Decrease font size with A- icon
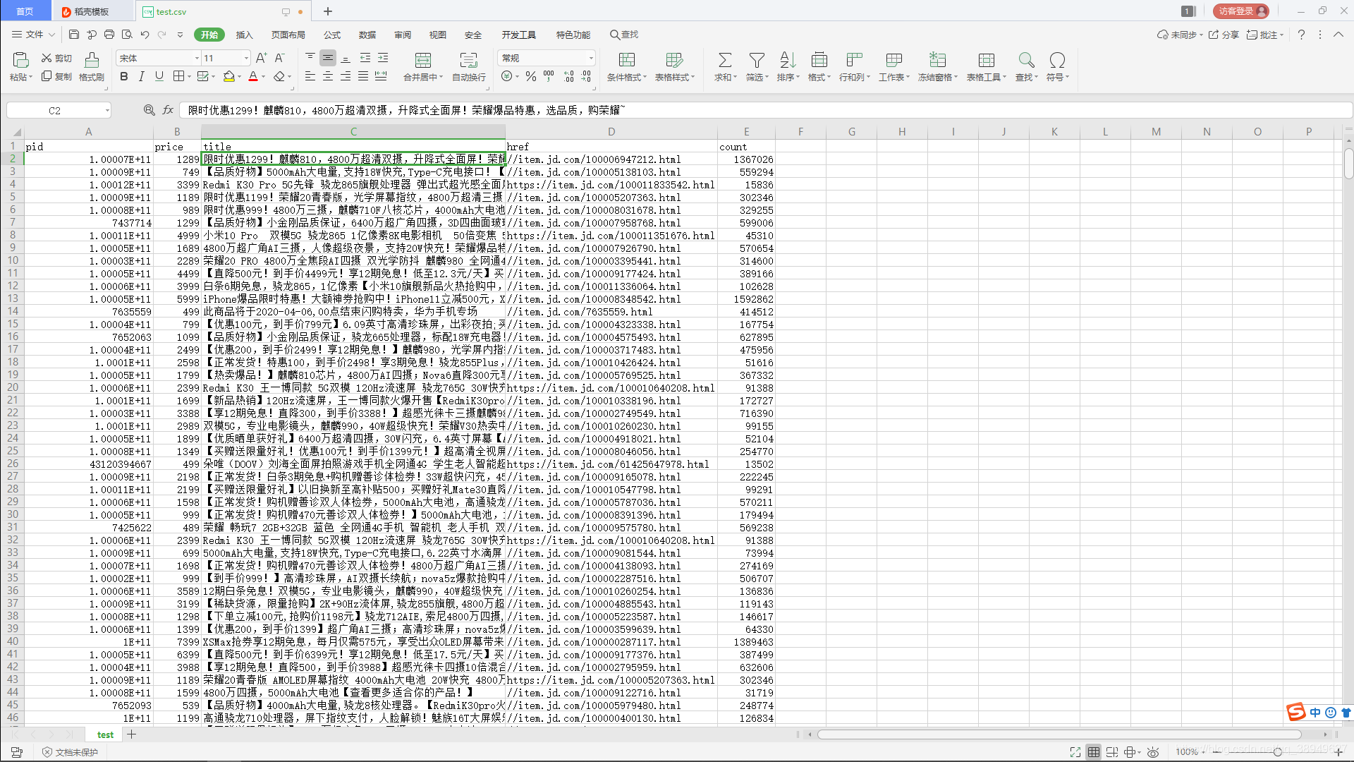The height and width of the screenshot is (762, 1354). (279, 58)
